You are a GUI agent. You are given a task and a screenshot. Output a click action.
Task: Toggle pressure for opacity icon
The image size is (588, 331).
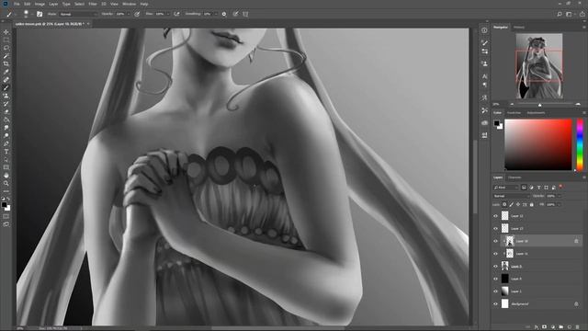coord(137,14)
